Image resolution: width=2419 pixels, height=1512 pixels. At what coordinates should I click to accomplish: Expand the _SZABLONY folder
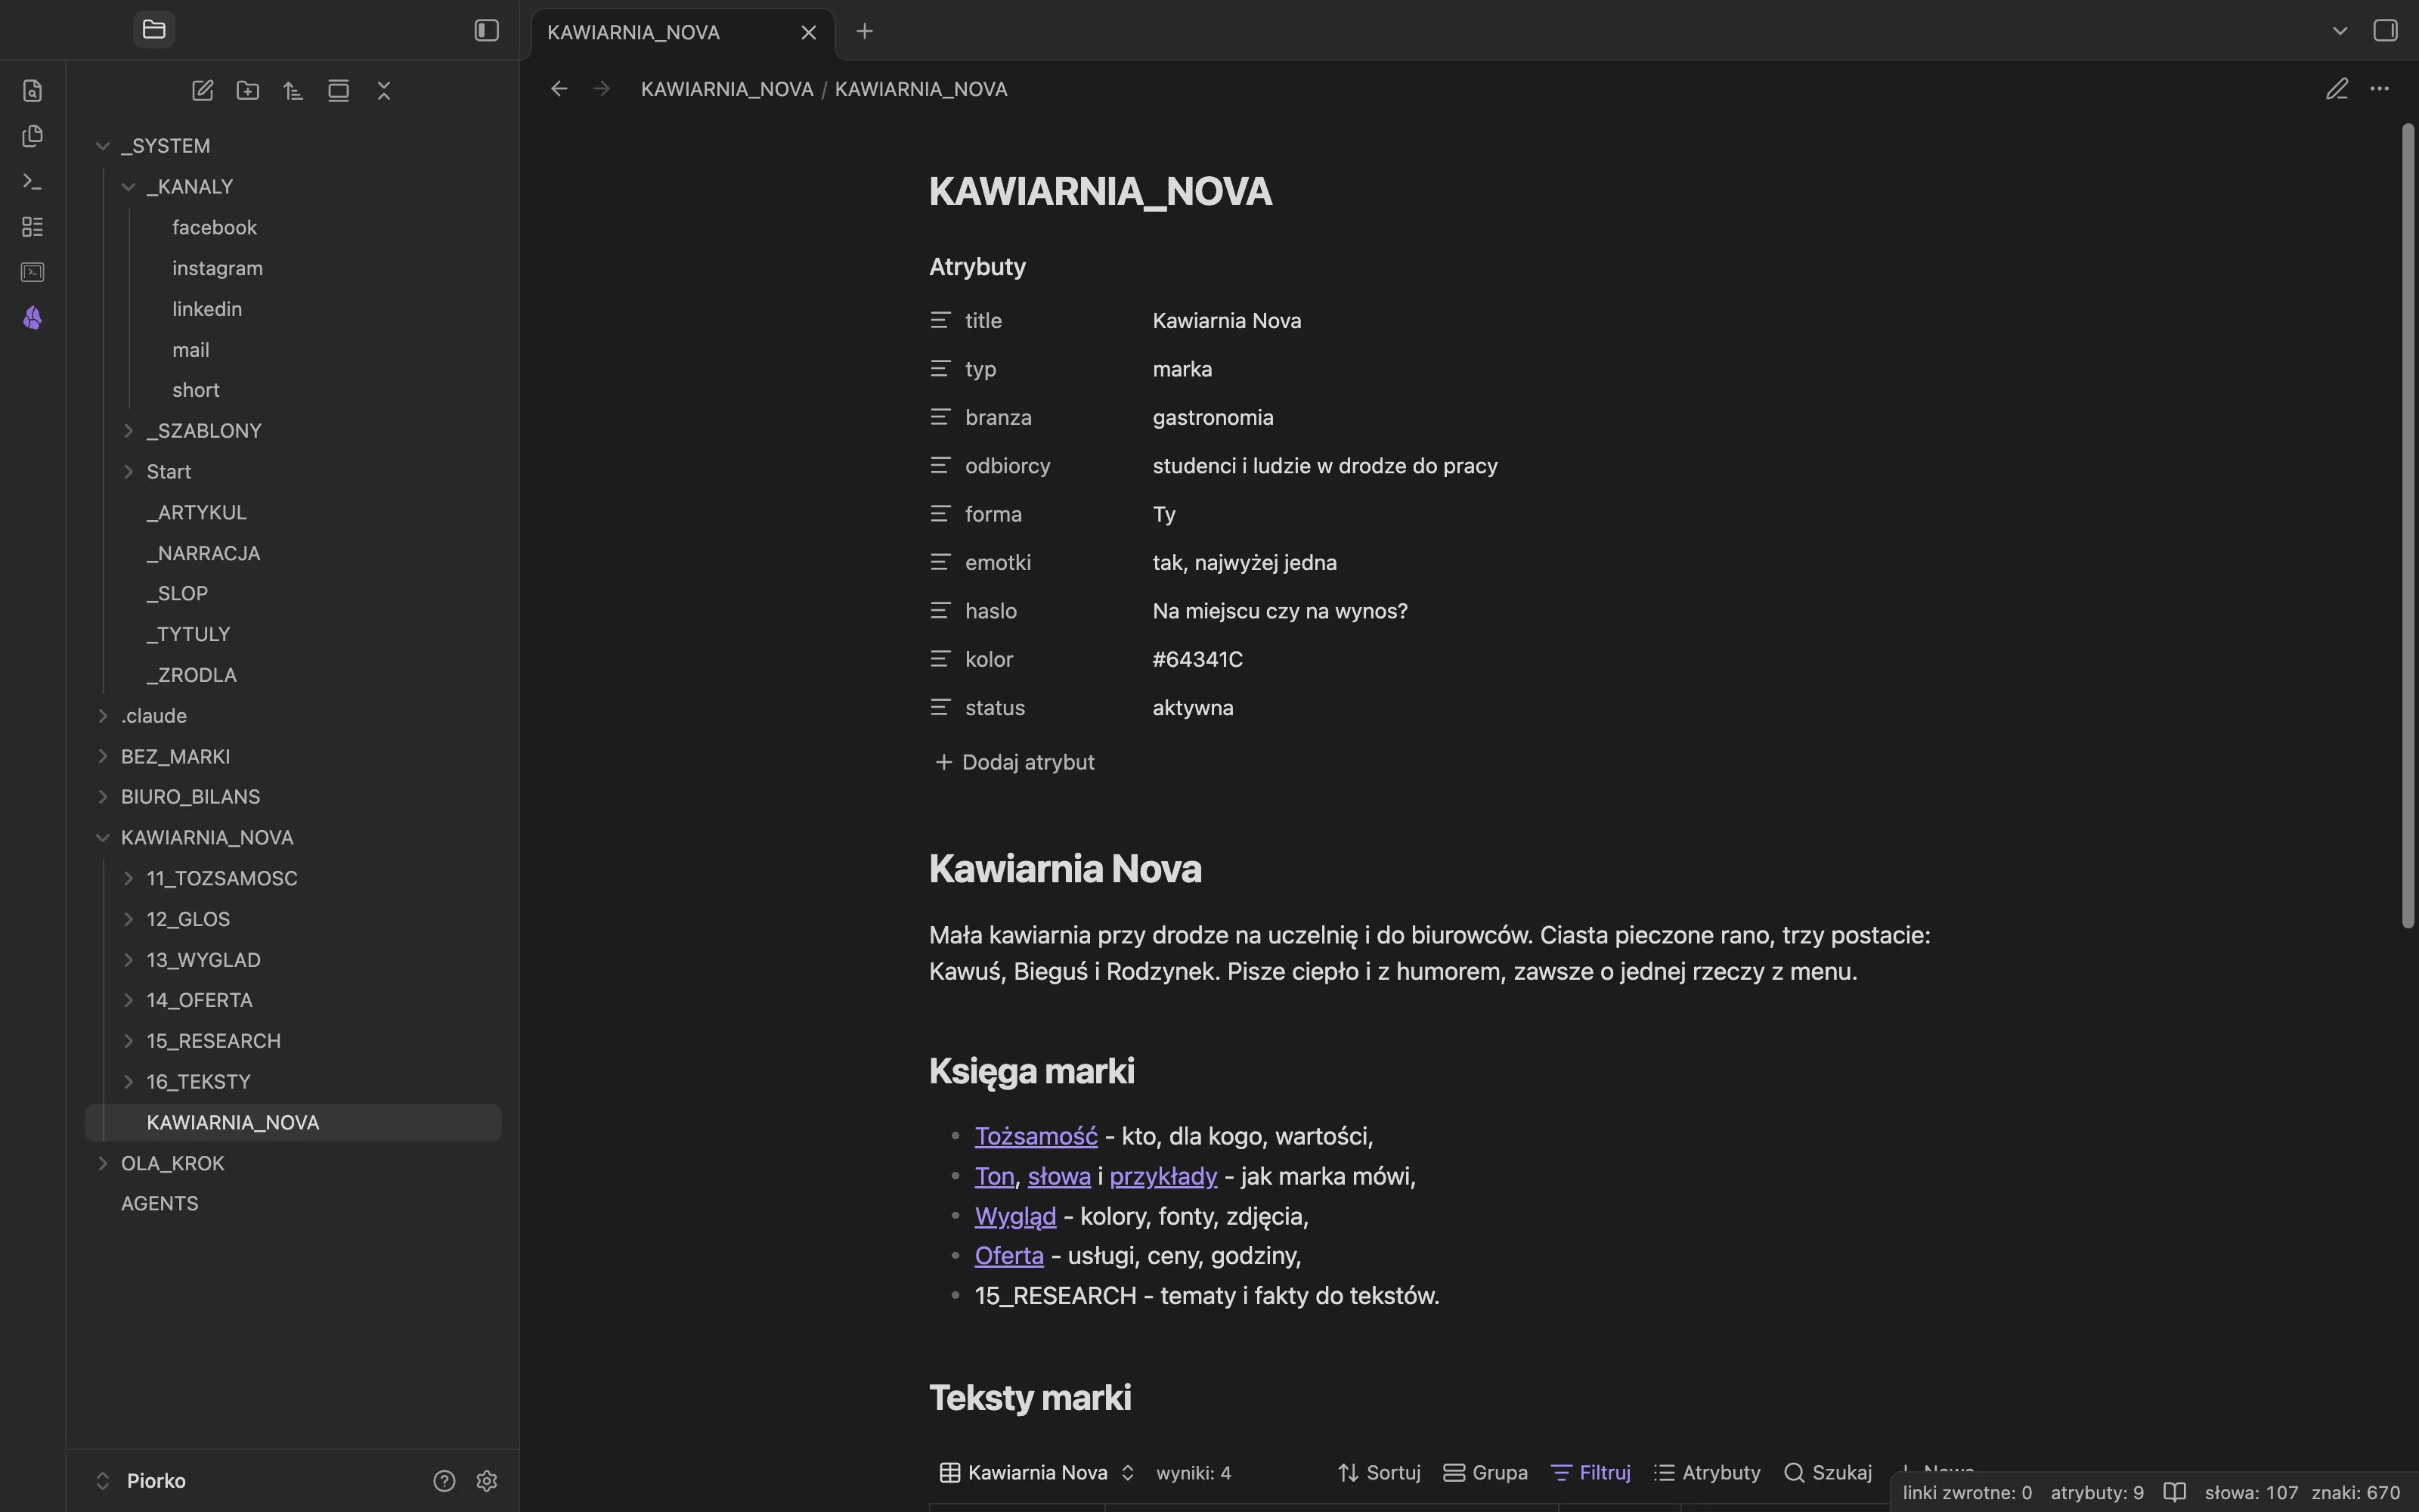click(128, 431)
